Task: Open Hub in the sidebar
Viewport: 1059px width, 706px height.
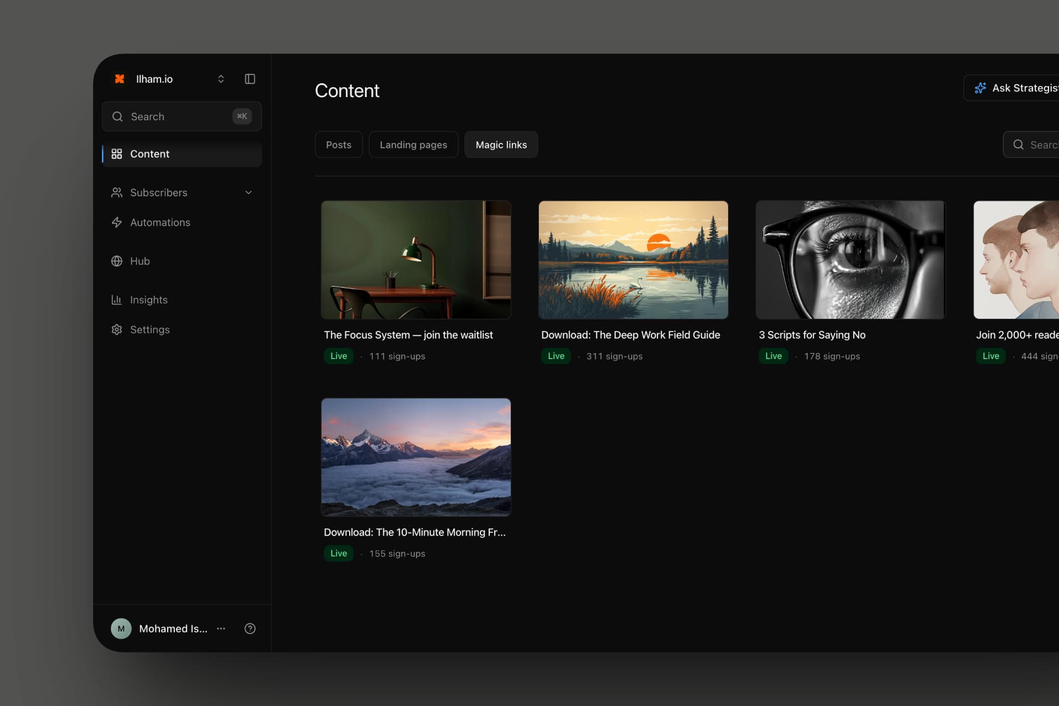Action: 182,261
